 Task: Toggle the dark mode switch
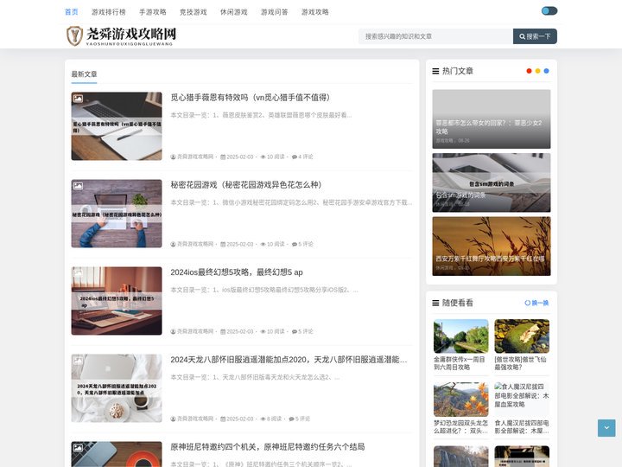tap(549, 10)
